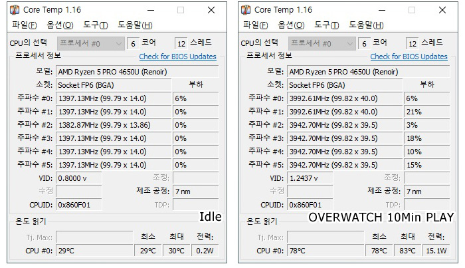465x268 pixels.
Task: Open 도움말(H) menu in right window
Action: tap(366, 25)
